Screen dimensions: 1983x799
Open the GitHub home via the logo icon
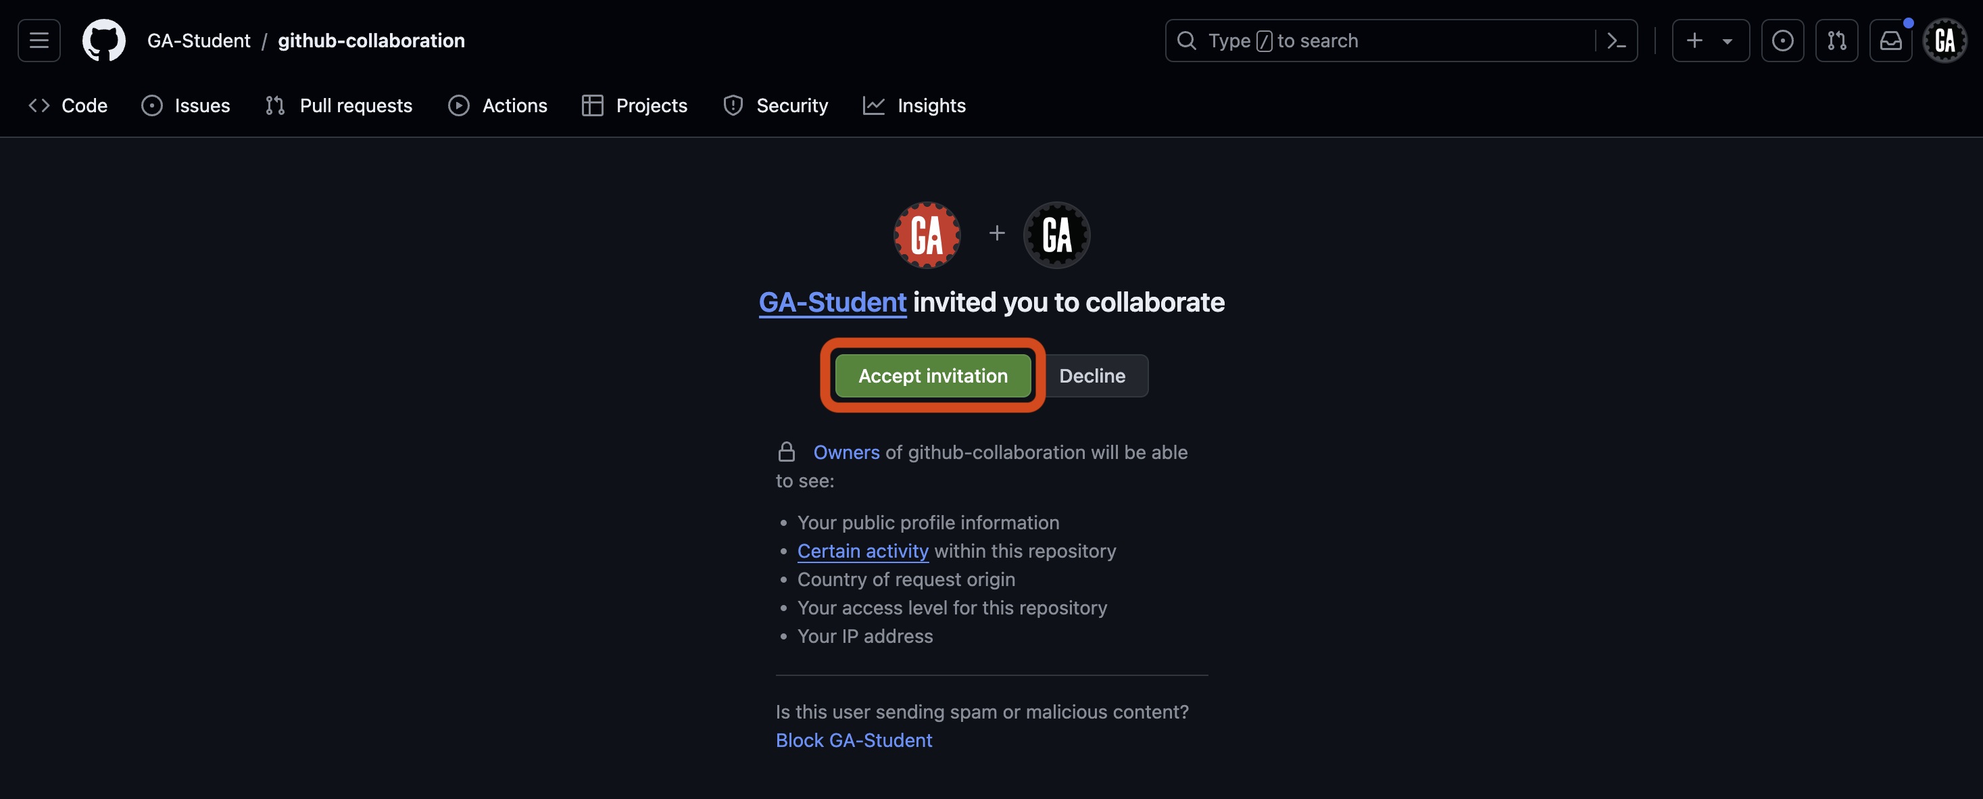(104, 40)
